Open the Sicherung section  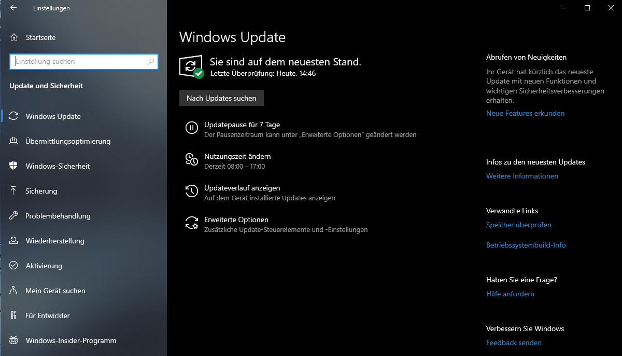click(83, 191)
